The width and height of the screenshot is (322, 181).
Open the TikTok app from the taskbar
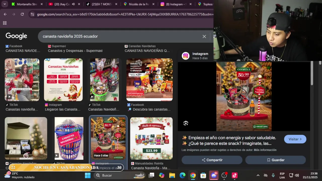(234, 175)
